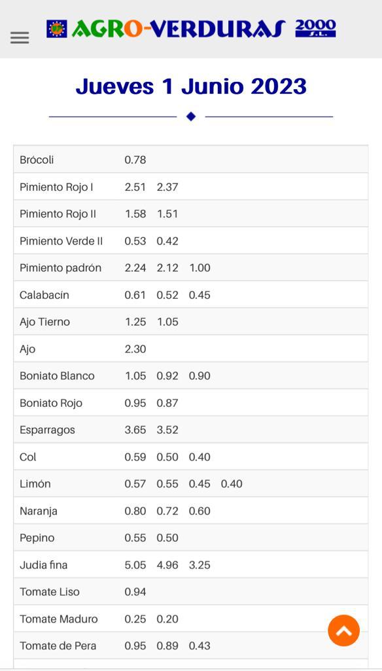The image size is (382, 671).
Task: Click the Agro-Verduras logo text
Action: pos(178,29)
